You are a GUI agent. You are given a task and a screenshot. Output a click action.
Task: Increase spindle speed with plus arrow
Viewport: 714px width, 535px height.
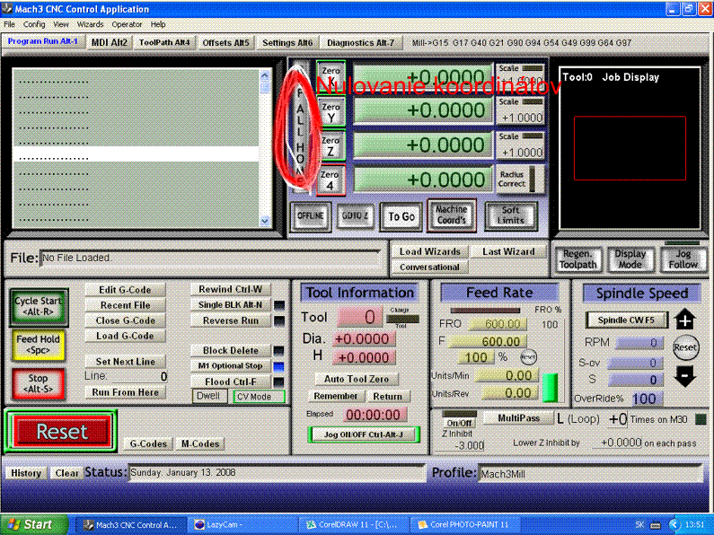[685, 320]
